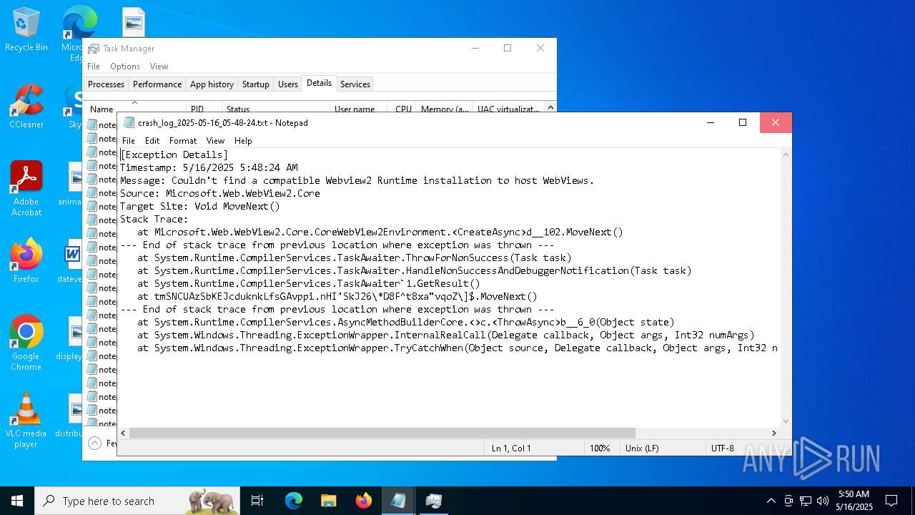The height and width of the screenshot is (515, 915).
Task: Show hidden system tray icons
Action: point(771,501)
